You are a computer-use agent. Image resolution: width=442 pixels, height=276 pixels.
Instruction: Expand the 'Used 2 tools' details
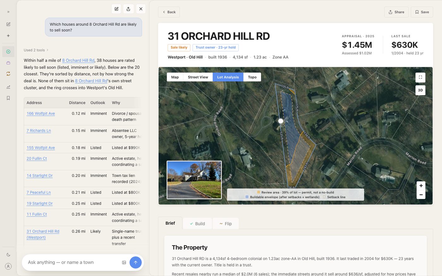pyautogui.click(x=36, y=50)
